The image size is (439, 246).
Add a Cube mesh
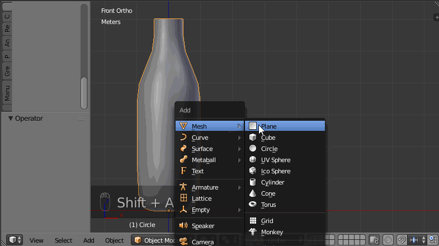tap(285, 138)
